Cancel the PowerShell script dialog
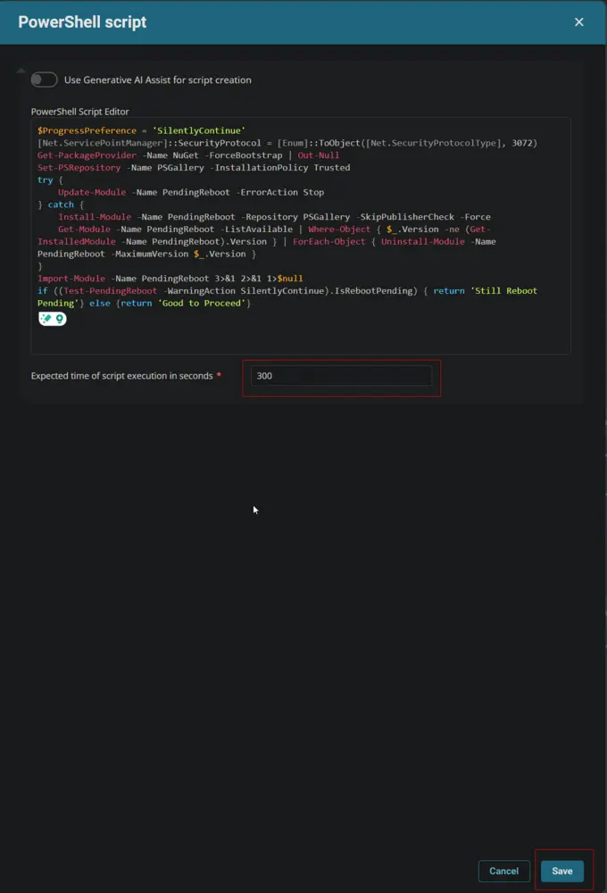This screenshot has width=607, height=893. point(504,871)
